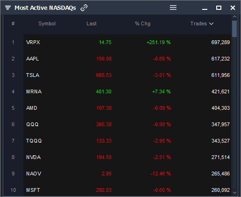Image resolution: width=241 pixels, height=197 pixels.
Task: Sort by Trades column chevron
Action: (212, 23)
